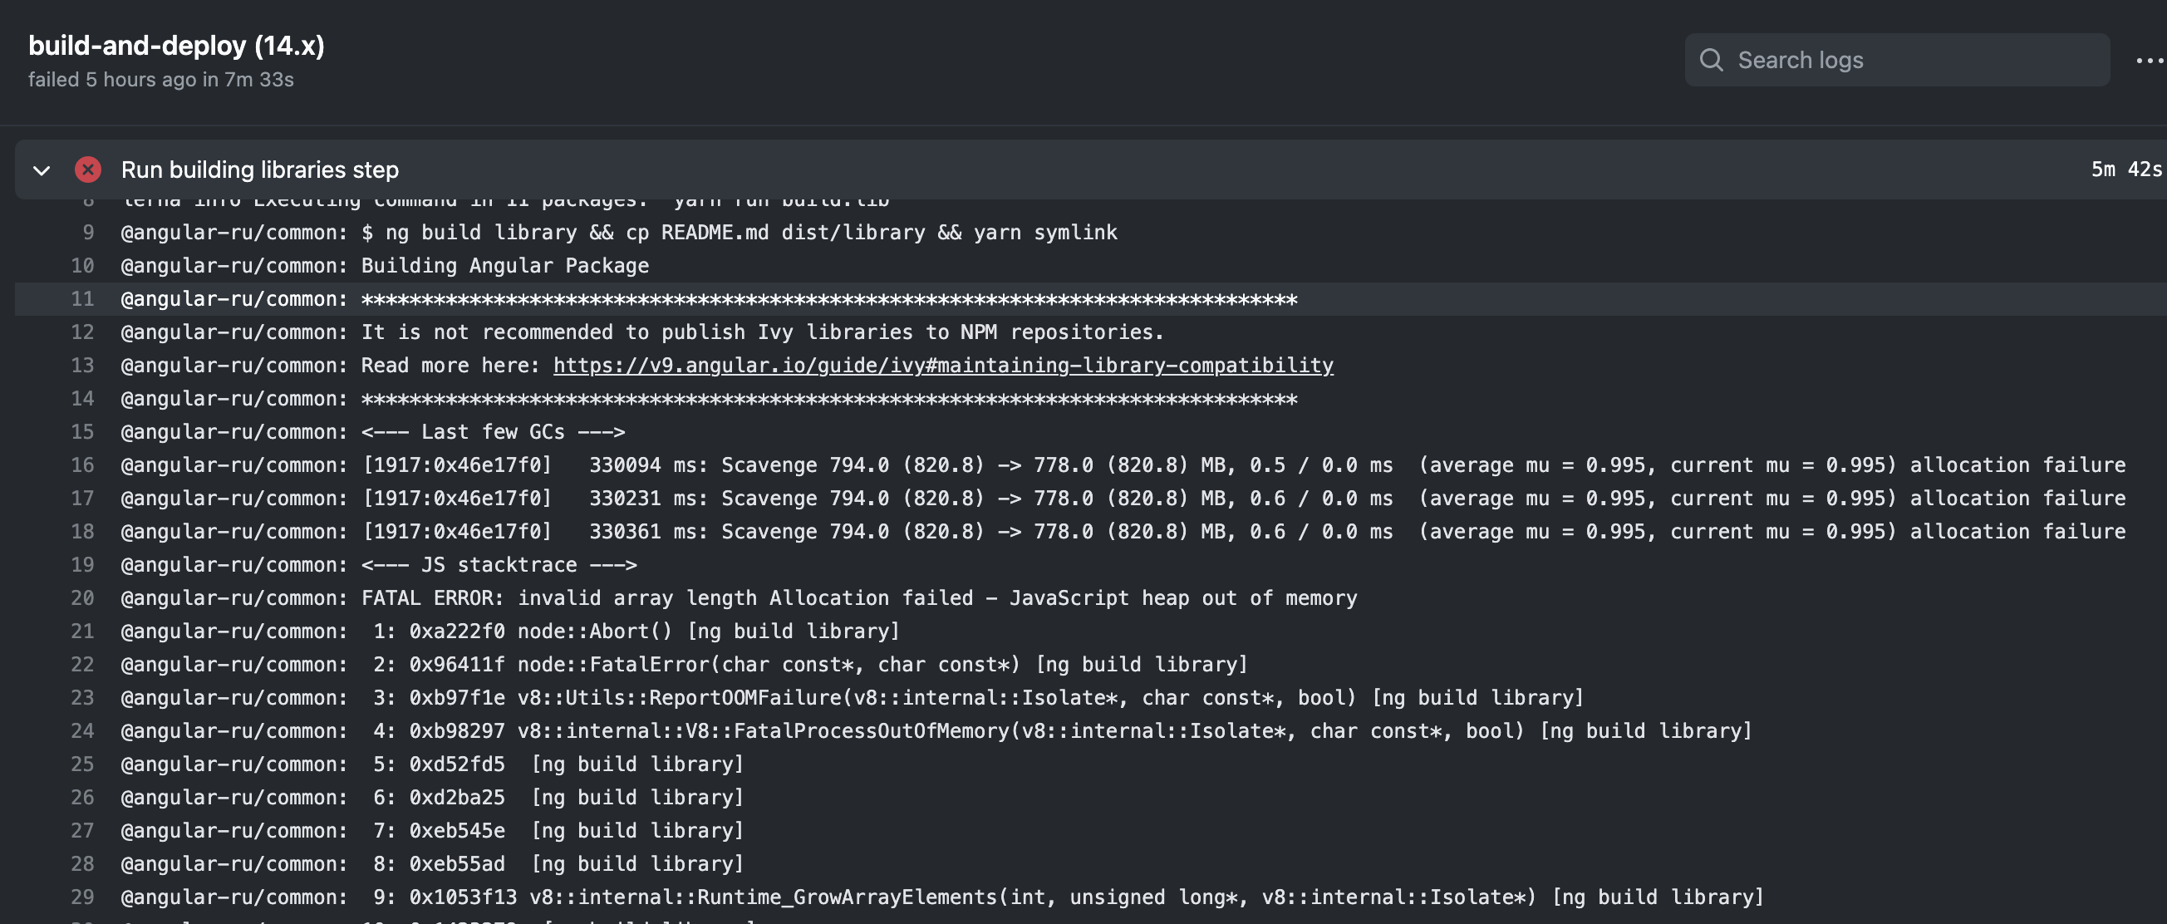This screenshot has height=924, width=2167.
Task: Click the failed 5 hours ago text
Action: pyautogui.click(x=160, y=79)
